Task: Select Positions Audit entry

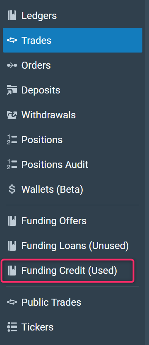Action: tap(72, 165)
